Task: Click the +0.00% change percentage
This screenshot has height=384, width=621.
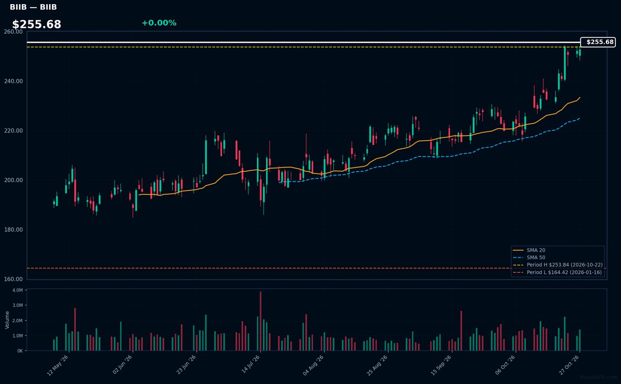Action: coord(159,23)
